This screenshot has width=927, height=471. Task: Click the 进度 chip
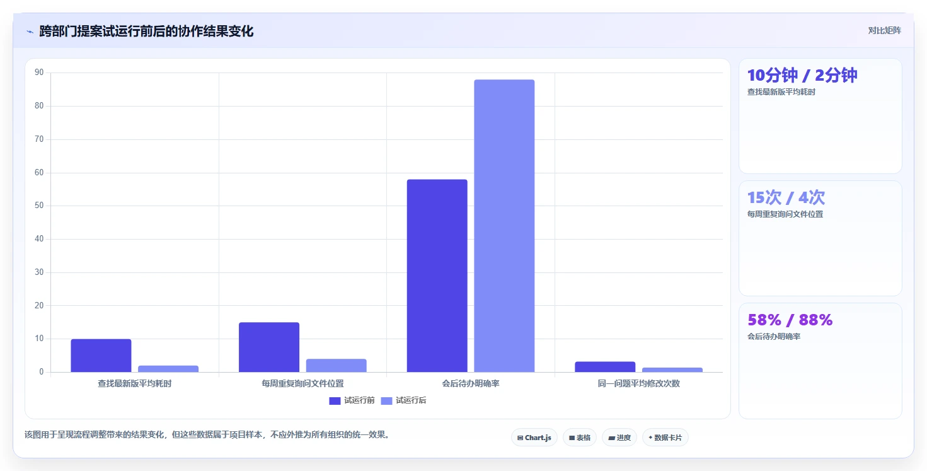[x=619, y=438]
